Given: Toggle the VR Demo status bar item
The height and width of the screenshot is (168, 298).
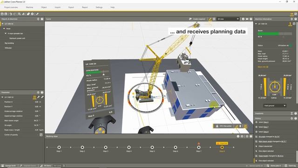Looking at the screenshot, I should pos(46,166).
